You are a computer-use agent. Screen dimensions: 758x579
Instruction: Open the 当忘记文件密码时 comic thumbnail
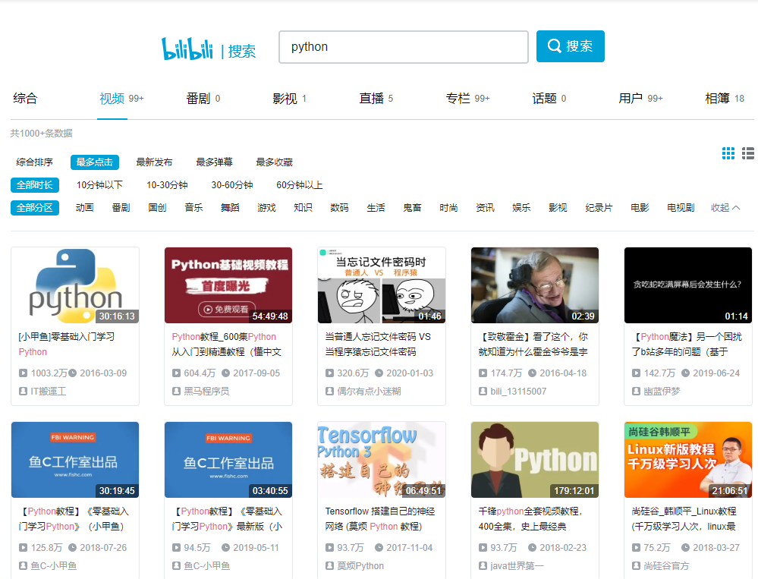tap(382, 285)
